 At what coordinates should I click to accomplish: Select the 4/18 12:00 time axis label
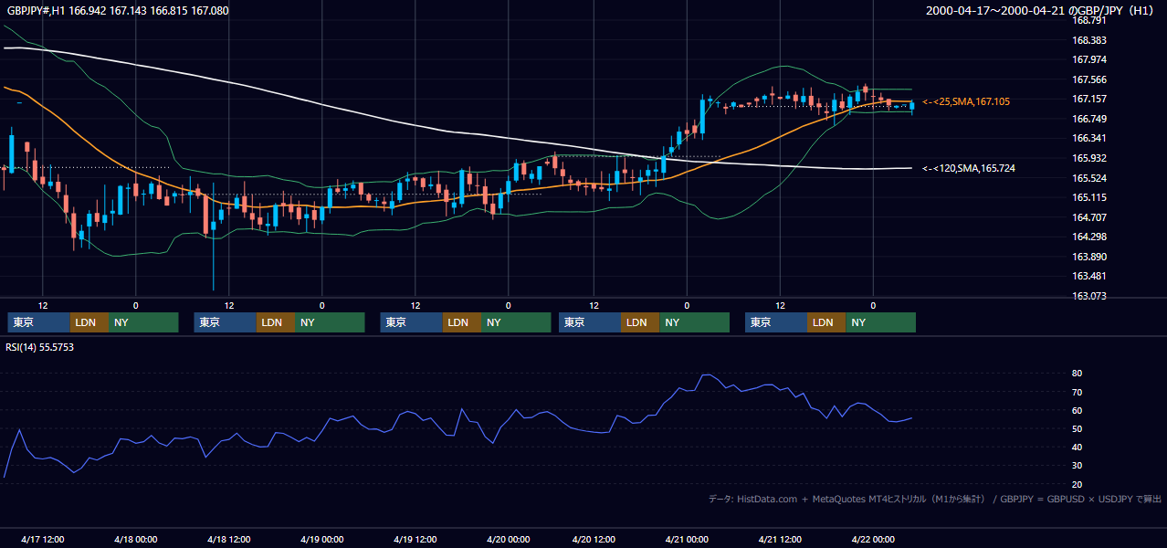(228, 539)
